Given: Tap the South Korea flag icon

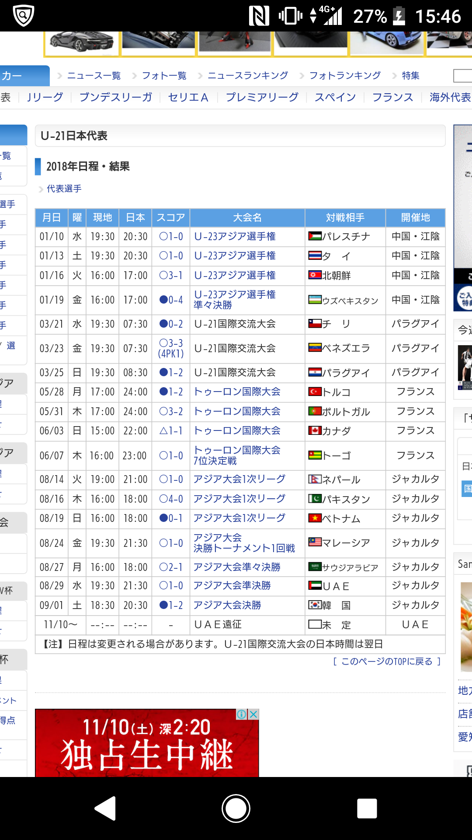Looking at the screenshot, I should tap(315, 605).
